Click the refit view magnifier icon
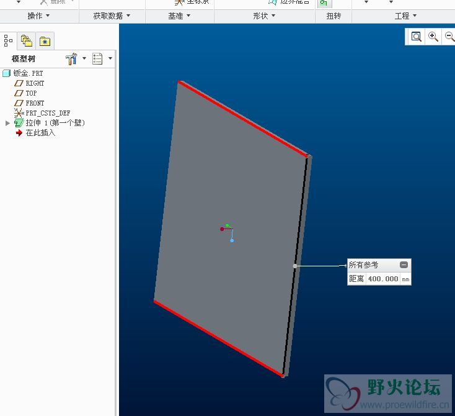This screenshot has height=416, width=455. coord(416,37)
